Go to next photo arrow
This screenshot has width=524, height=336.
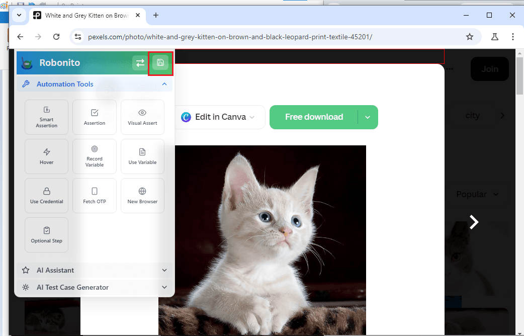(x=474, y=222)
